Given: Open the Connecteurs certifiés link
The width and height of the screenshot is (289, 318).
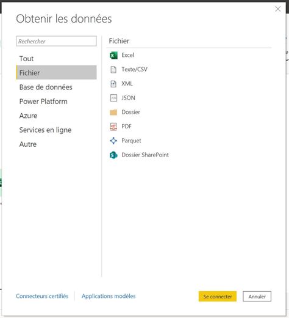Looking at the screenshot, I should 42,296.
